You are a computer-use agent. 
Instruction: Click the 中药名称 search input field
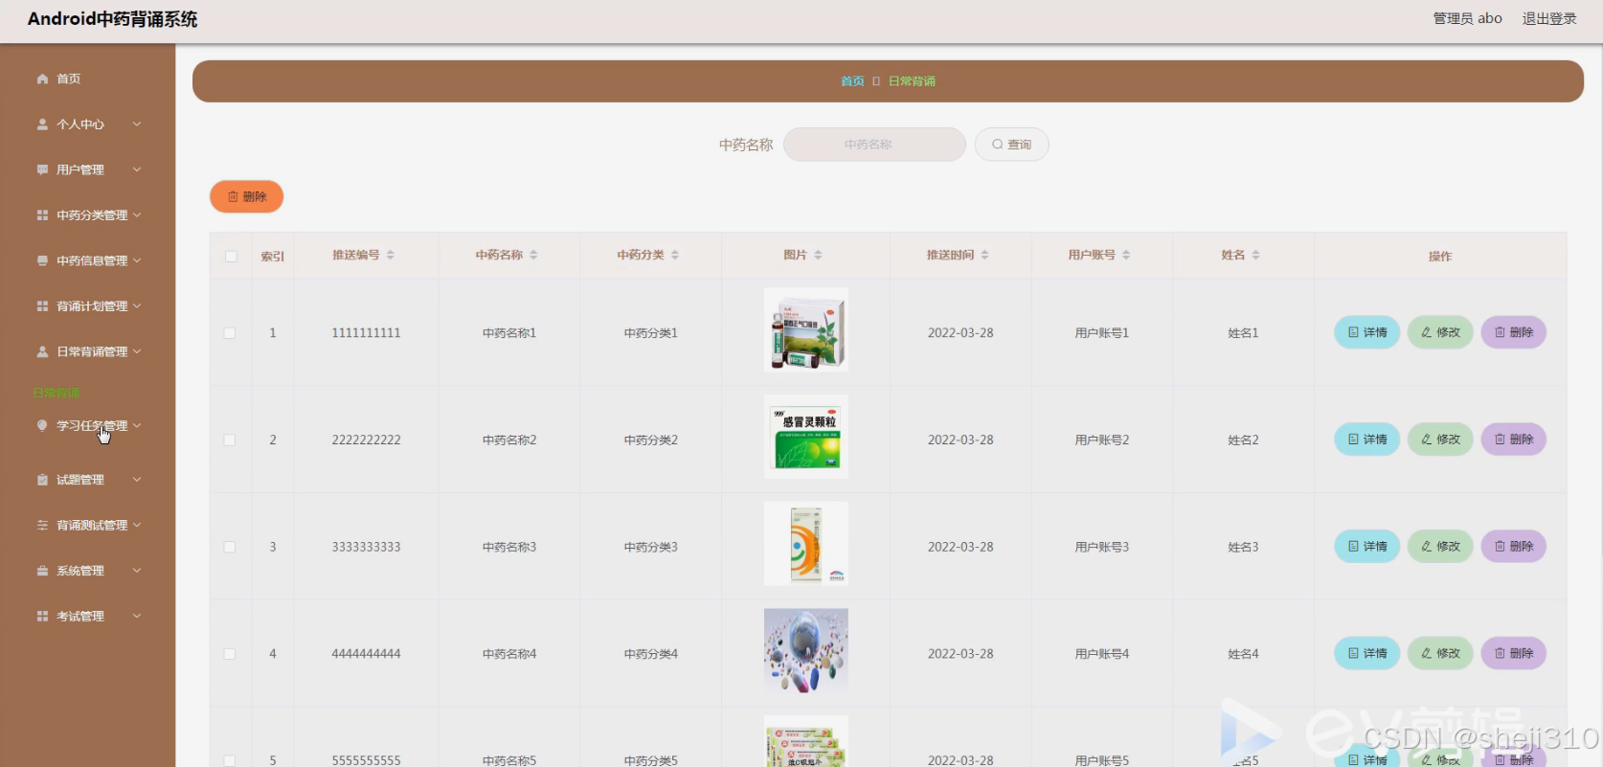[874, 145]
